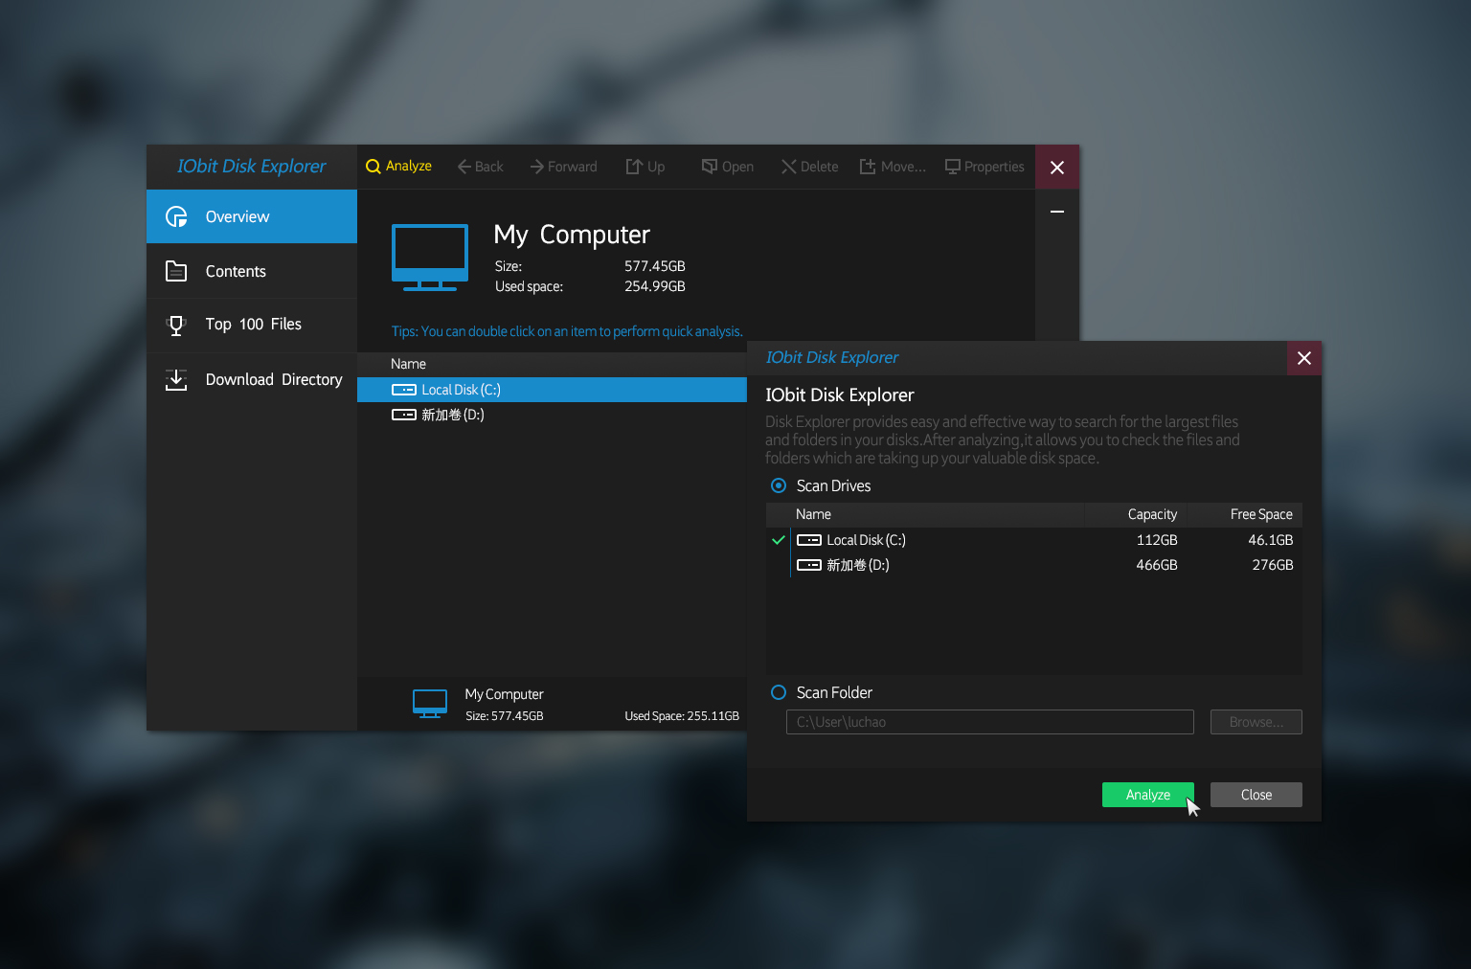1471x969 pixels.
Task: Click the Contents folder icon
Action: tap(176, 271)
